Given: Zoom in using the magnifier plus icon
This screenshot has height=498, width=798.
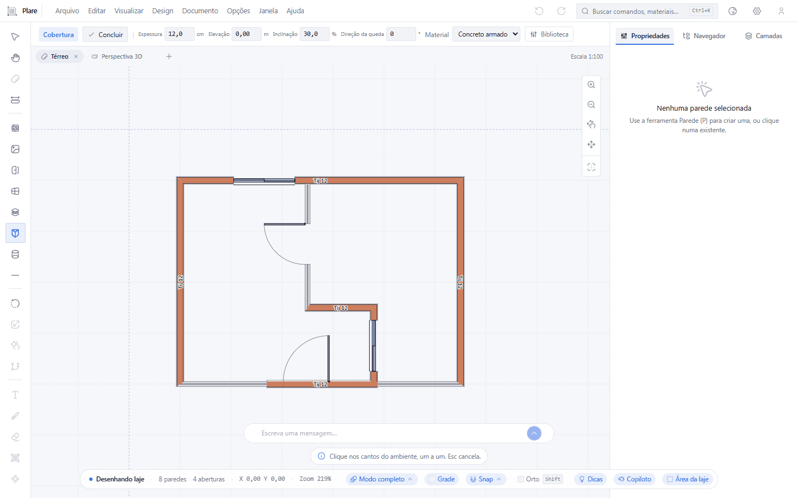Looking at the screenshot, I should [591, 85].
